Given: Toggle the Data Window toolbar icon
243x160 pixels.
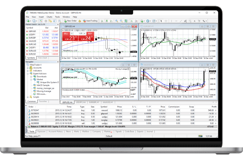Looking at the screenshot, I should pos(46,21).
